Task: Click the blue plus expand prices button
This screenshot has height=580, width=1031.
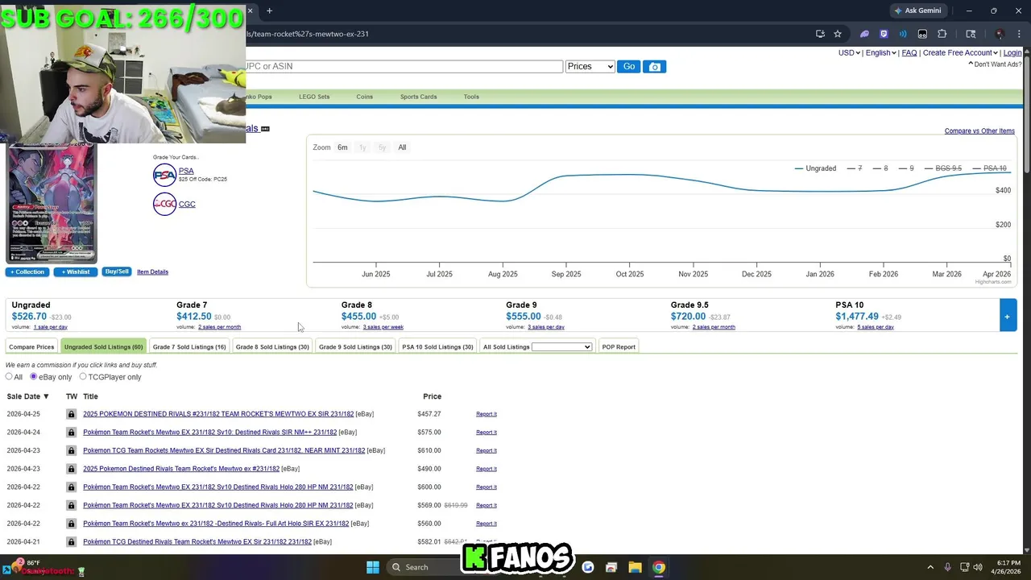Action: coord(1007,316)
